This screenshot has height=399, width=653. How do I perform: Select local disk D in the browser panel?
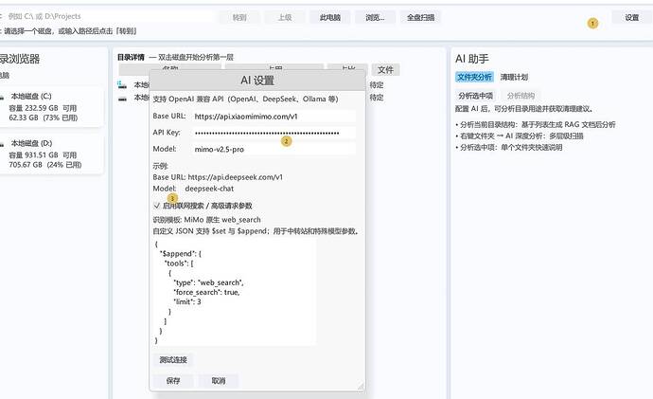point(51,154)
